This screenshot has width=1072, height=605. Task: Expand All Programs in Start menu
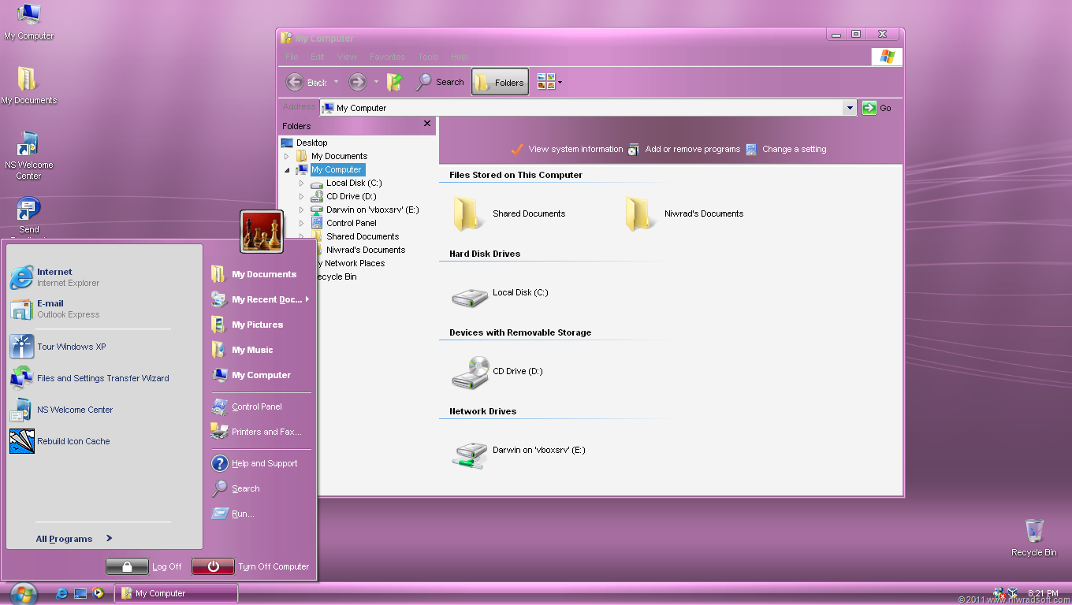click(x=74, y=539)
